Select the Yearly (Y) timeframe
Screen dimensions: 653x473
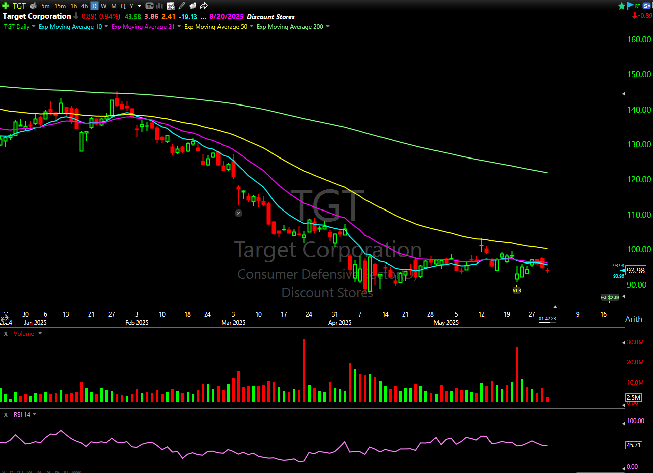pos(131,6)
